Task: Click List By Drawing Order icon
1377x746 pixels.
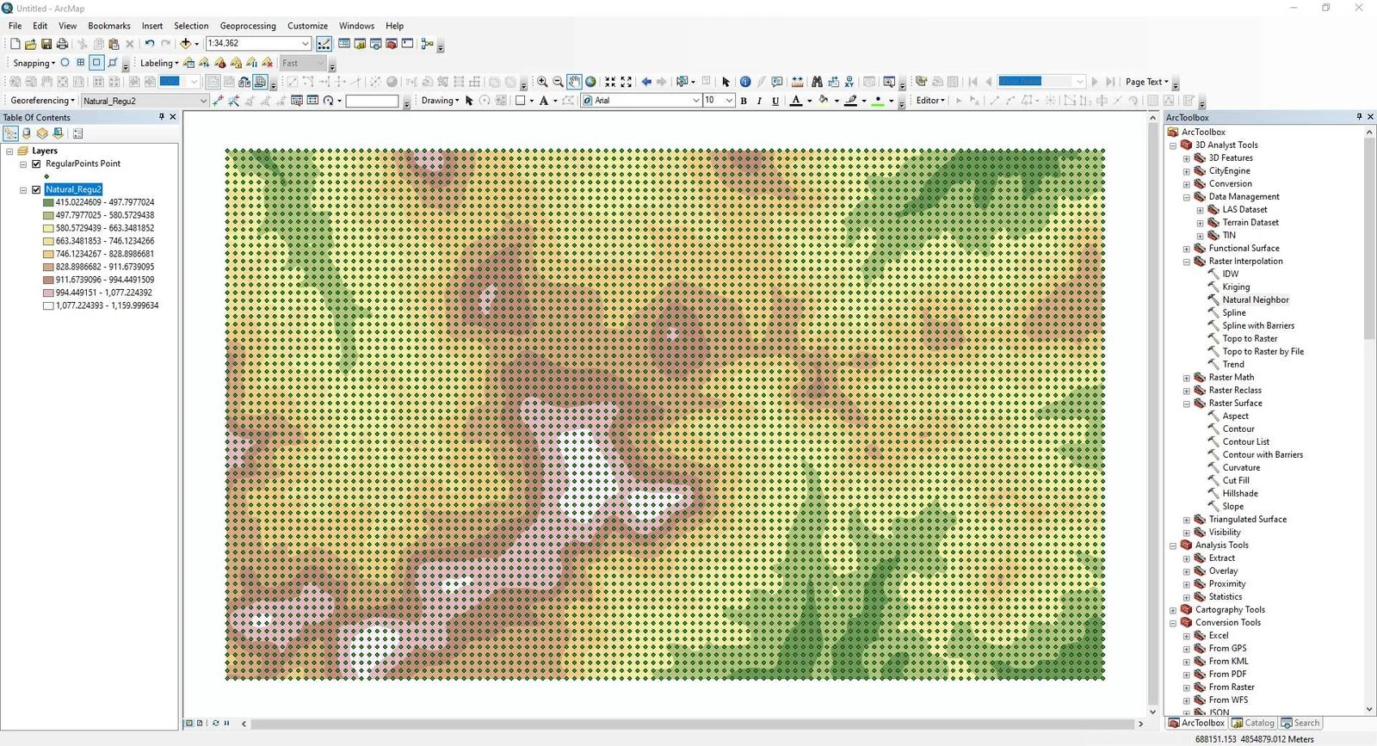Action: point(10,133)
